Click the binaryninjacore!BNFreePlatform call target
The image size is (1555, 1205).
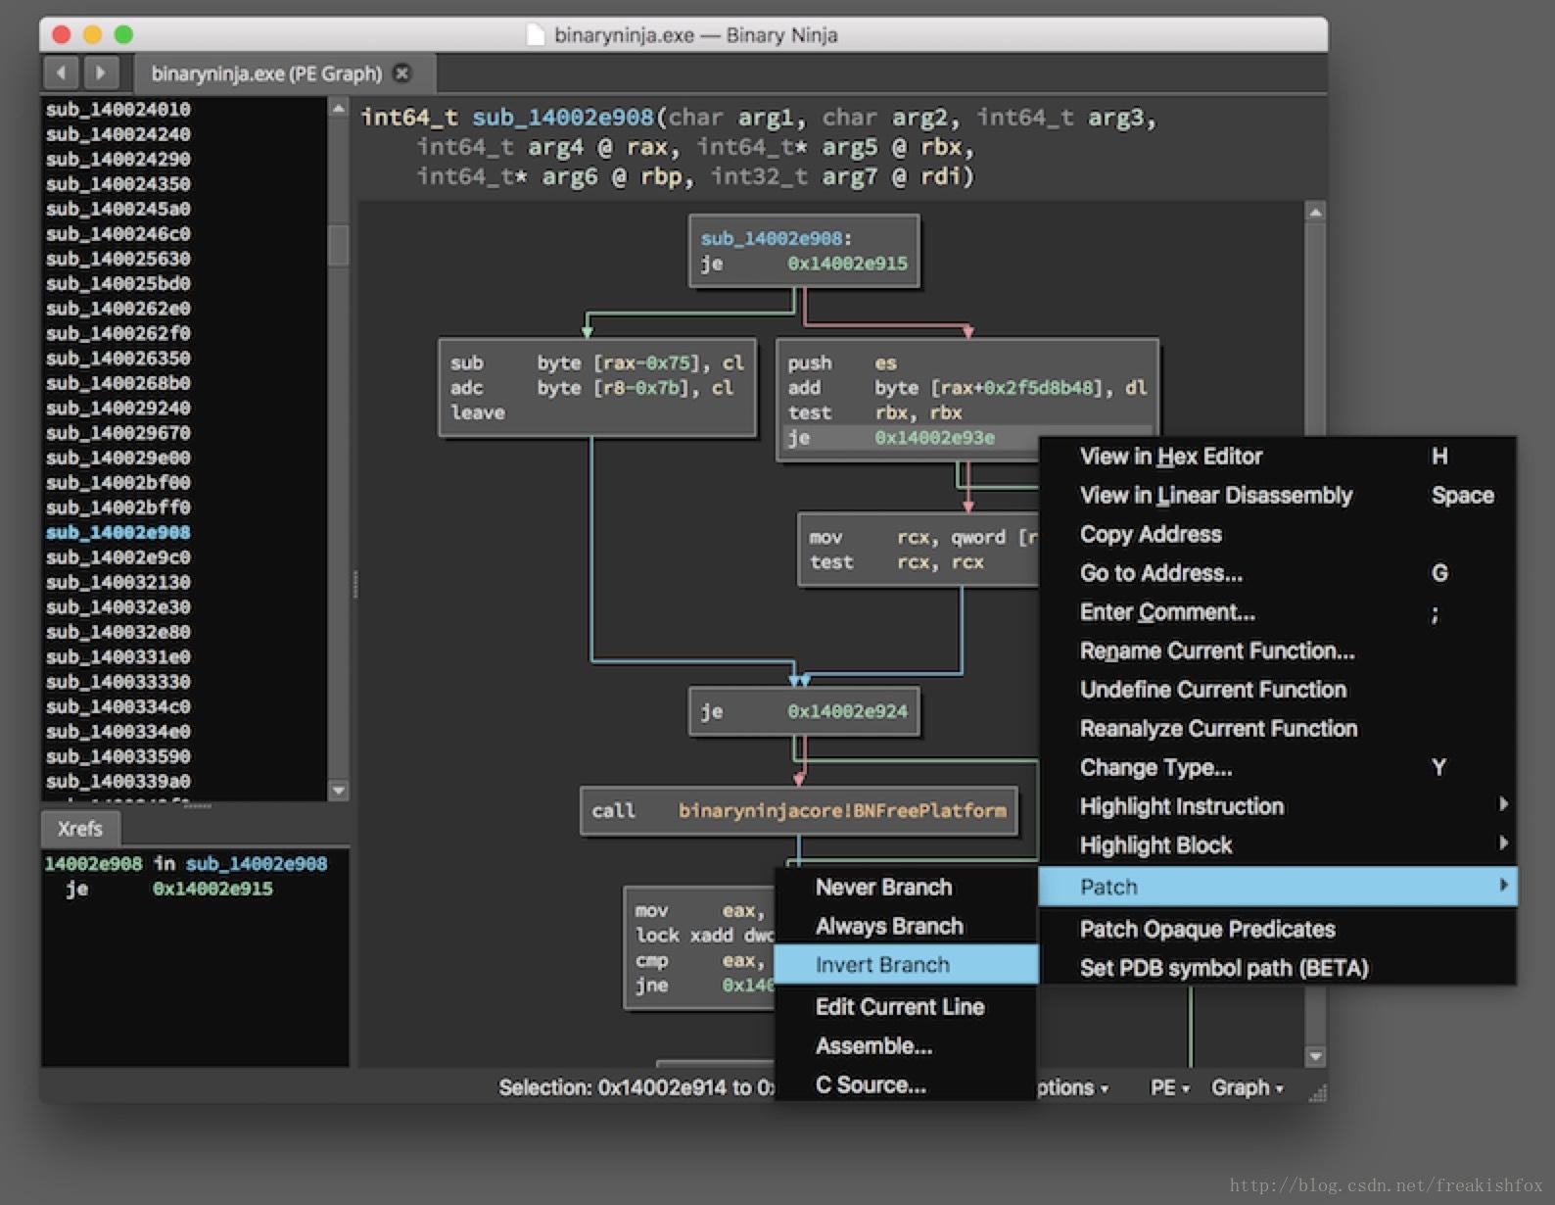(x=842, y=811)
